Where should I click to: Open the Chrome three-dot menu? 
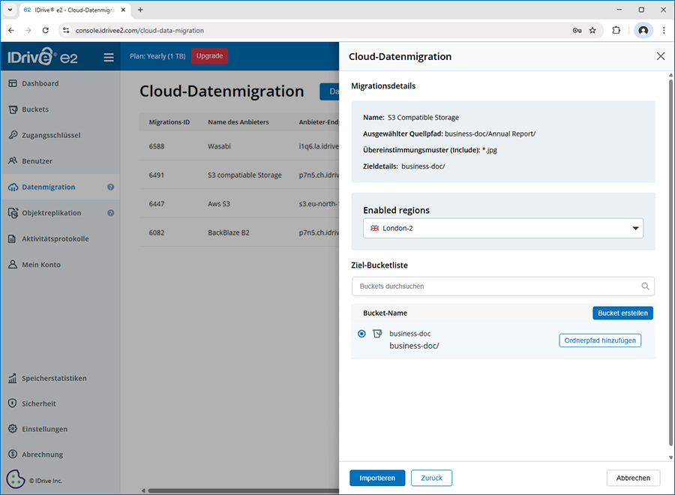[664, 31]
